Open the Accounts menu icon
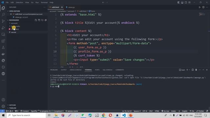 point(3,100)
